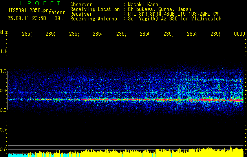Click the green HROFFT title text

(x=40, y=3)
